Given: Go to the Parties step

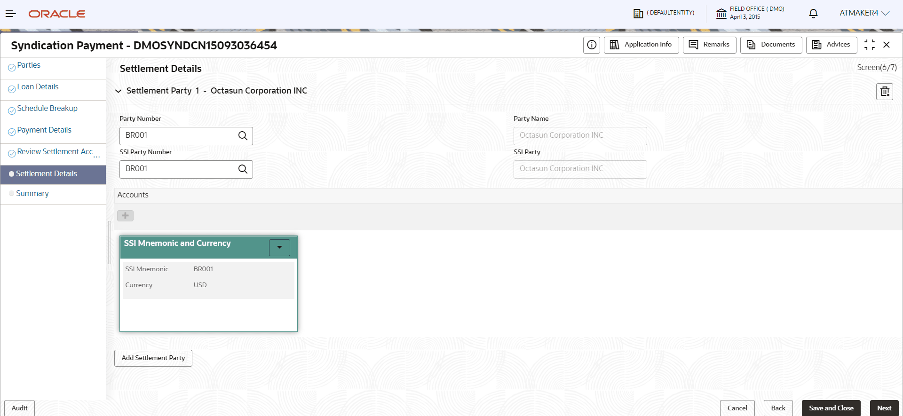Looking at the screenshot, I should [x=29, y=65].
